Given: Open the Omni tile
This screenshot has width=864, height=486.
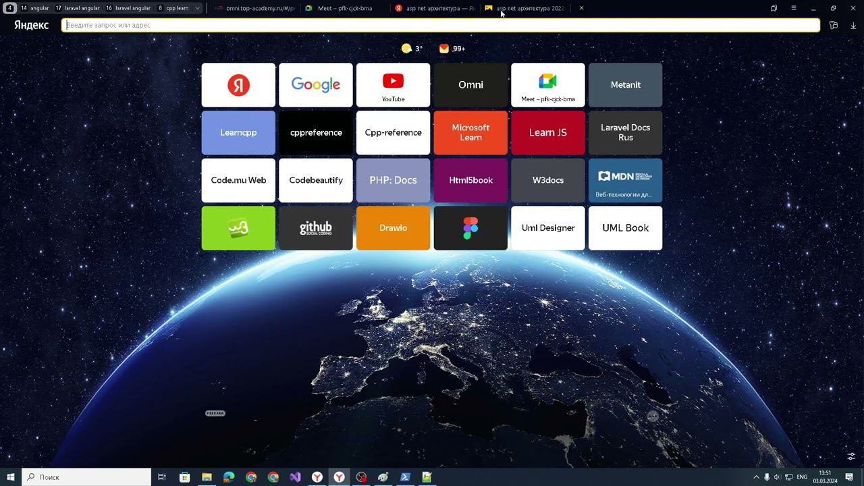Looking at the screenshot, I should tap(470, 85).
